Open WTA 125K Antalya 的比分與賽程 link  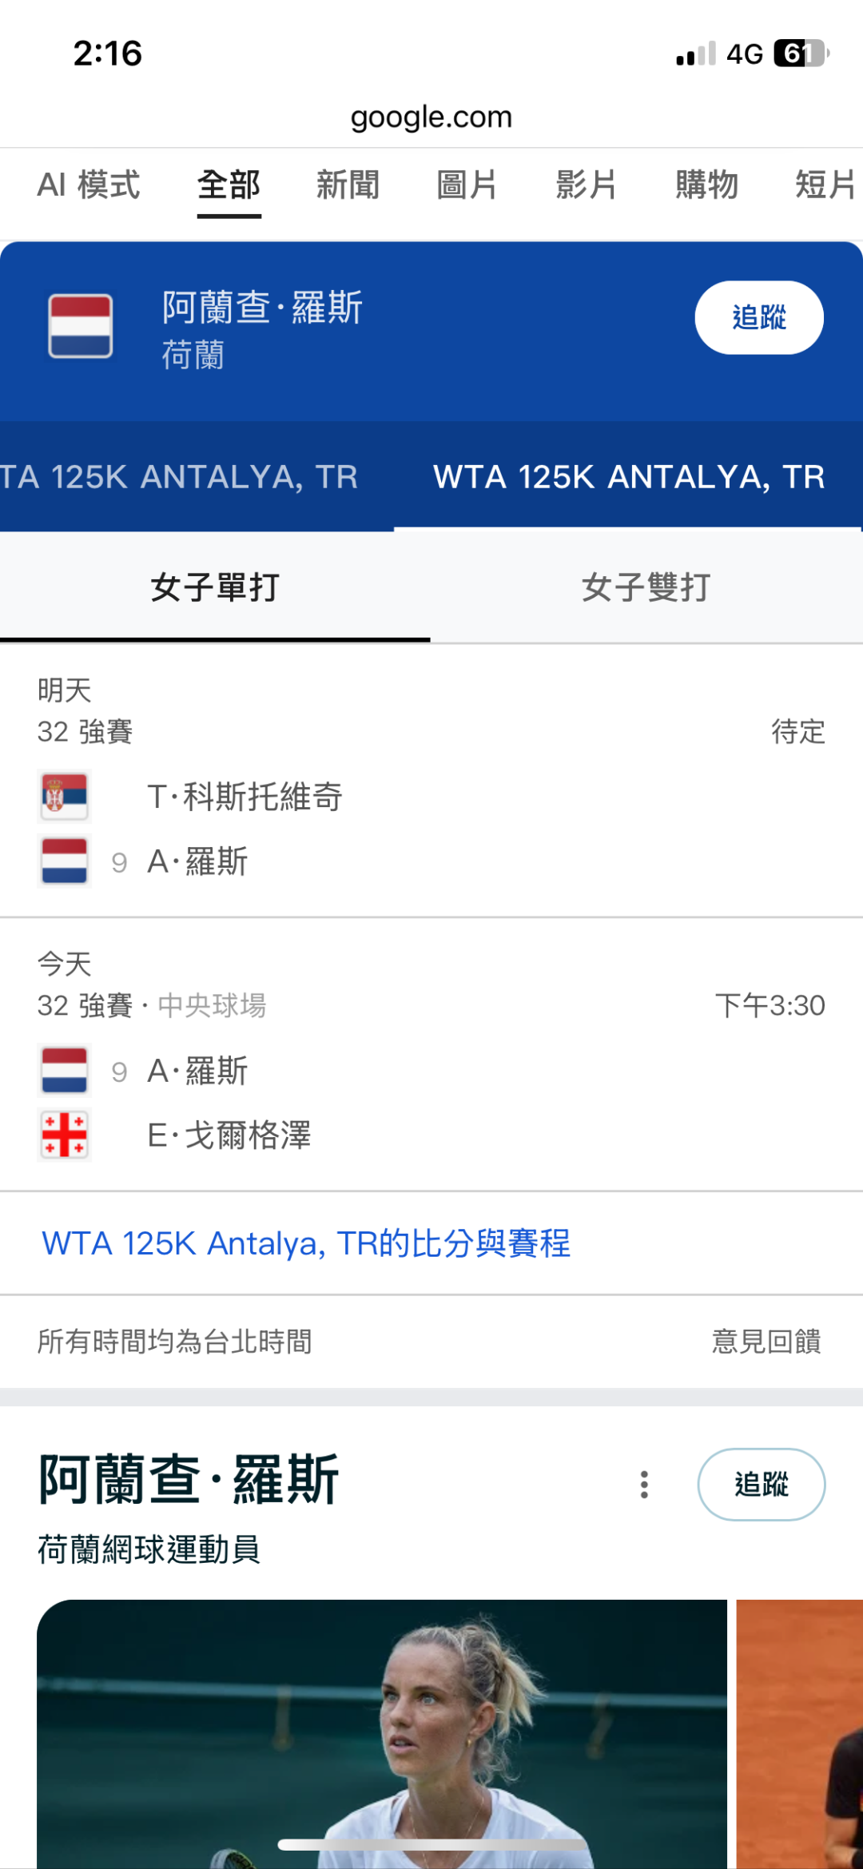click(x=306, y=1243)
